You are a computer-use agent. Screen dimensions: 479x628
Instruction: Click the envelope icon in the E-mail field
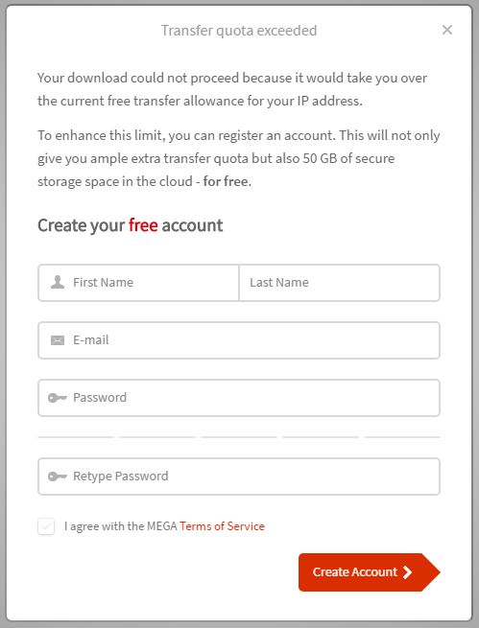click(58, 340)
